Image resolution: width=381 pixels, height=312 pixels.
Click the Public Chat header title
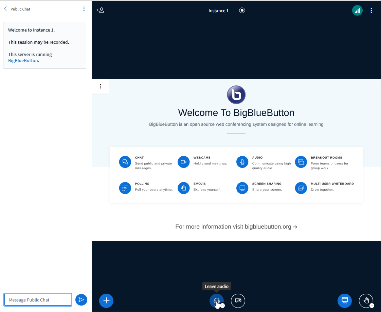(20, 9)
